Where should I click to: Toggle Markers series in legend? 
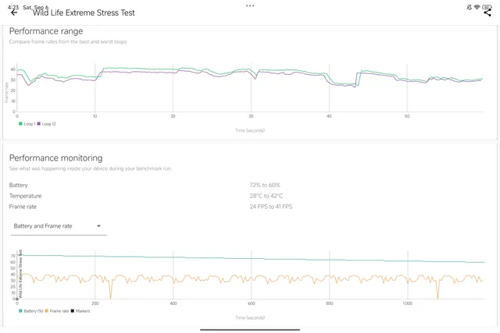click(x=80, y=311)
